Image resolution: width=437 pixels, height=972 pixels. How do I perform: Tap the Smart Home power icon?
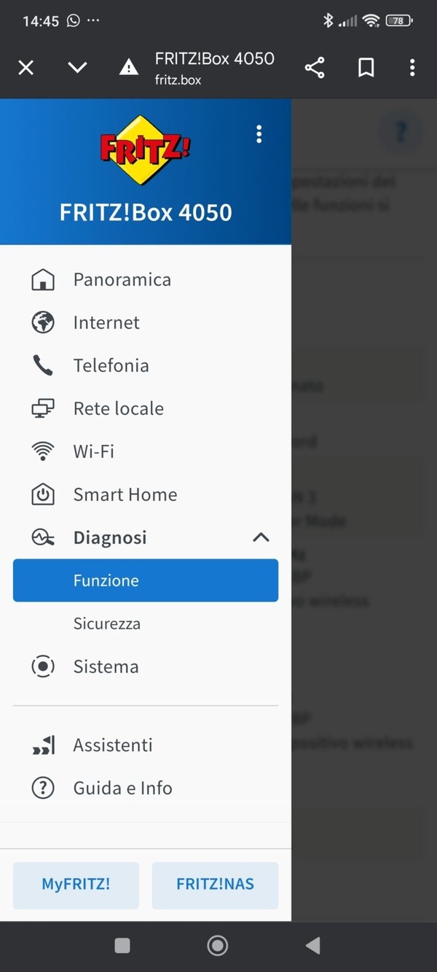(x=43, y=495)
